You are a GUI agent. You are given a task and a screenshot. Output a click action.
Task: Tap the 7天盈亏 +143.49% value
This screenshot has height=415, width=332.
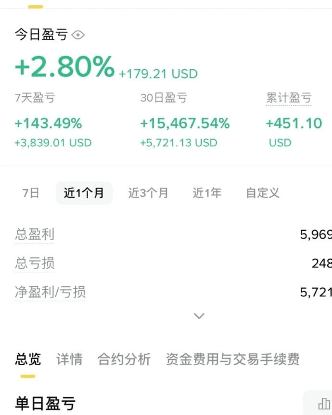tap(48, 123)
